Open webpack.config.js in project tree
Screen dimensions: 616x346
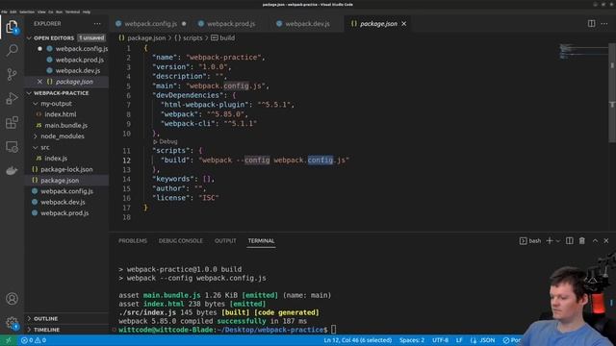[66, 191]
